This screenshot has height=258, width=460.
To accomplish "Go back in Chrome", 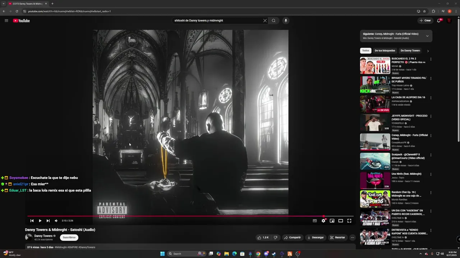I will pyautogui.click(x=4, y=11).
